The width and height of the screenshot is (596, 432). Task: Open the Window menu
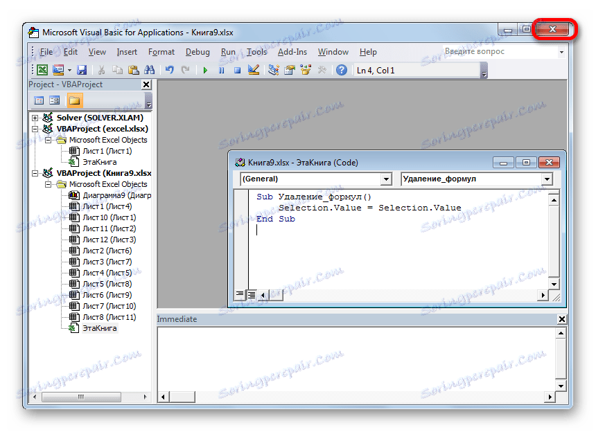pyautogui.click(x=333, y=52)
